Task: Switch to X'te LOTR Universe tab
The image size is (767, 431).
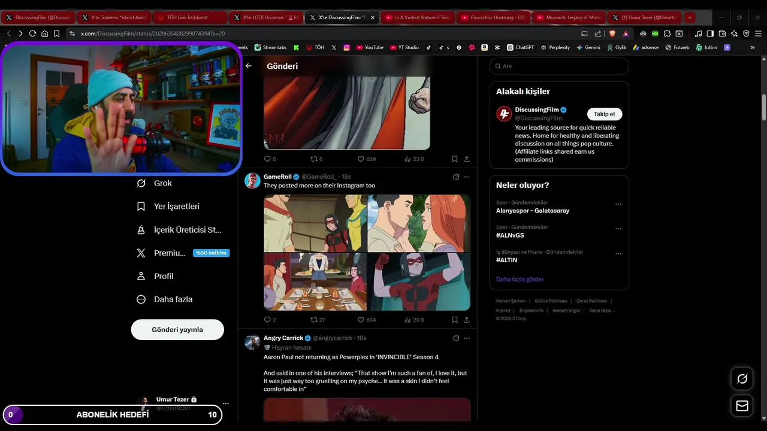Action: coord(265,17)
